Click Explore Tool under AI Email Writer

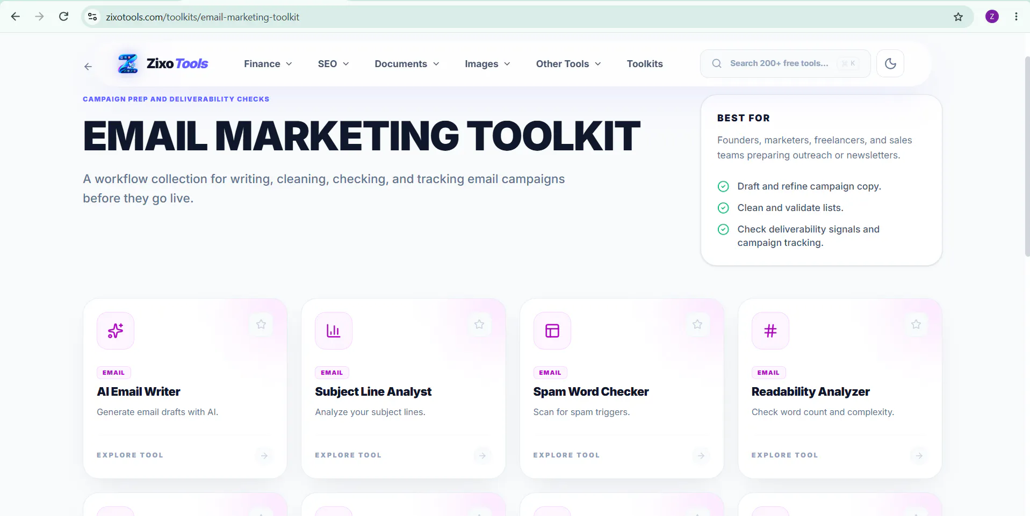130,455
